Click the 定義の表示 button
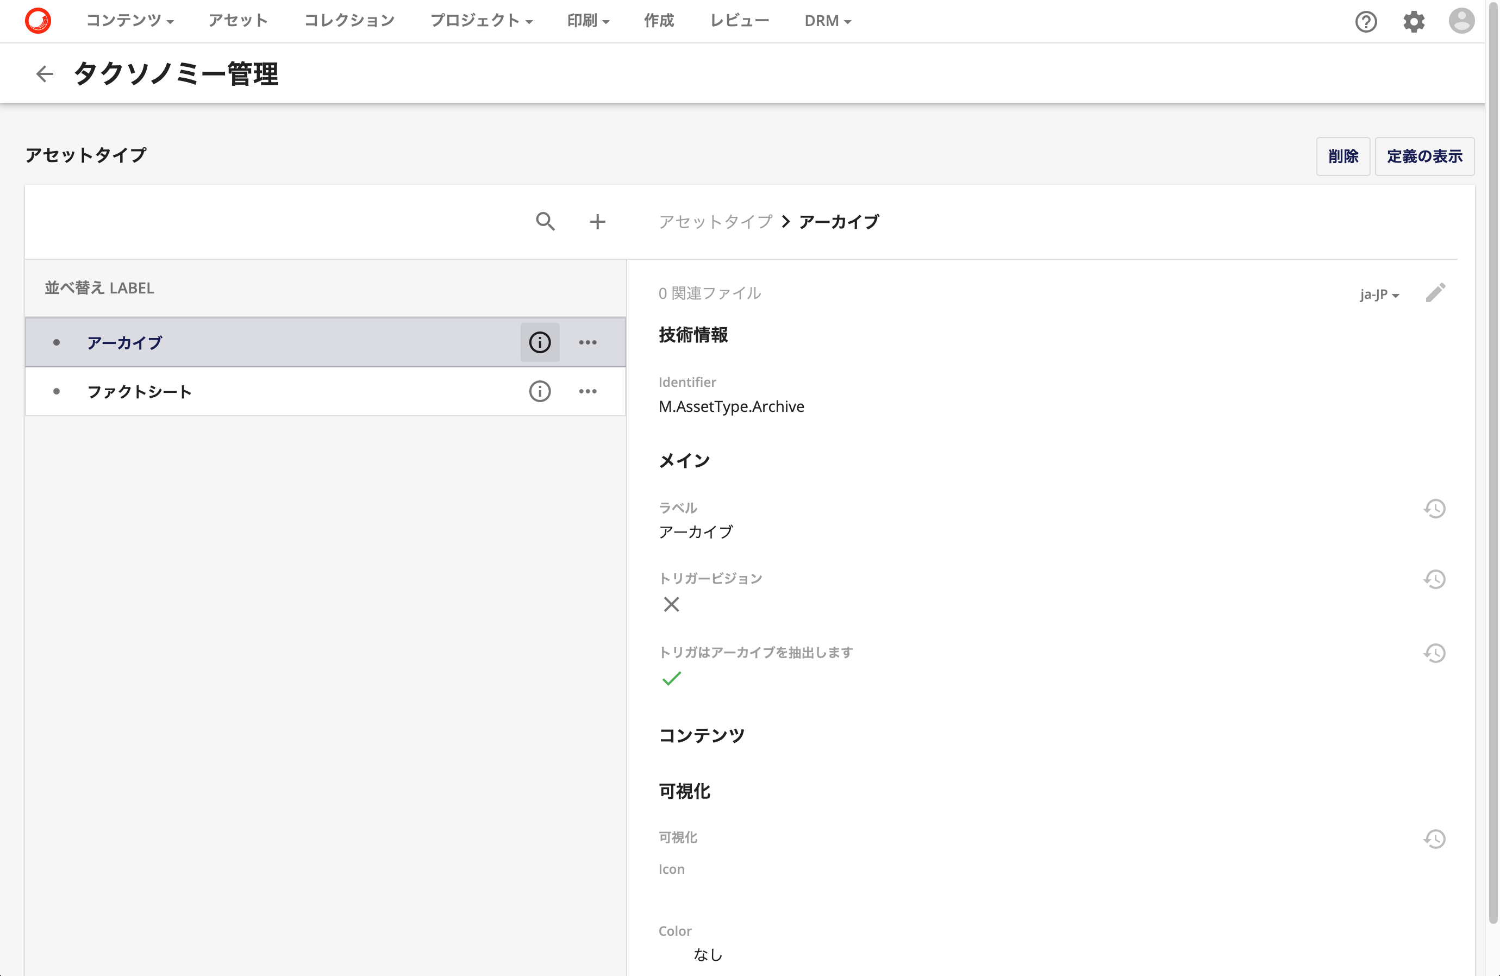 pyautogui.click(x=1424, y=157)
